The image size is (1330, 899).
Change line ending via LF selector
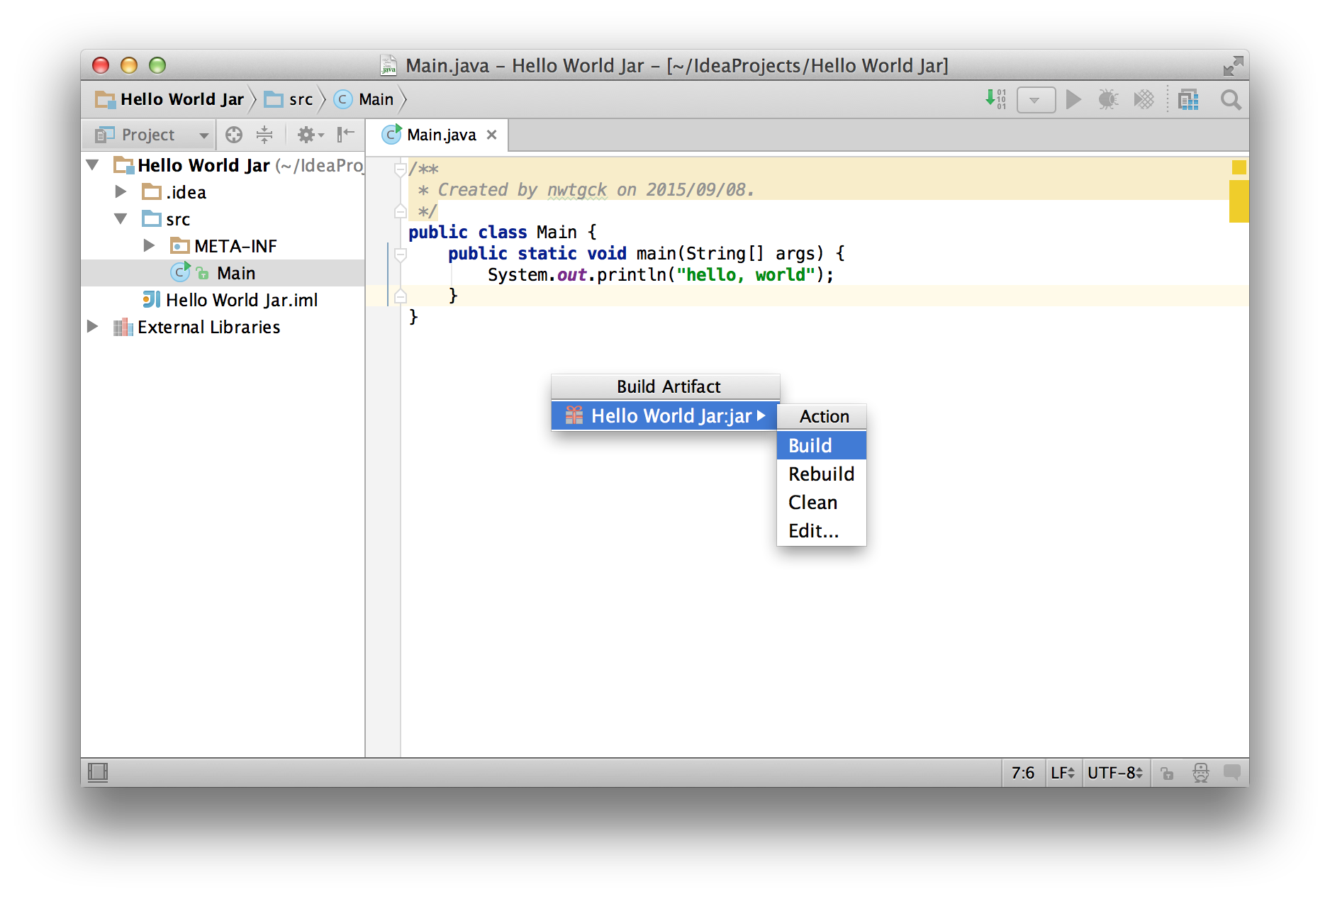[1061, 773]
